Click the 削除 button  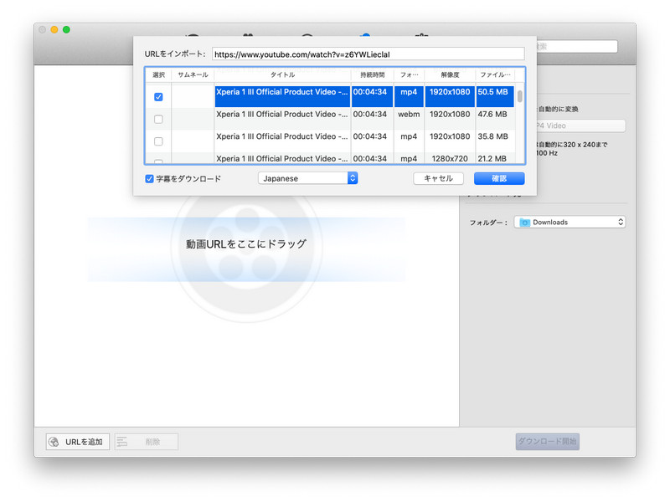click(146, 442)
